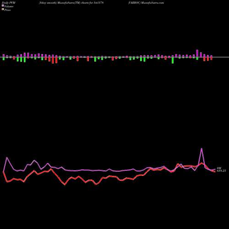Click the Price legend color swatch

3,10
